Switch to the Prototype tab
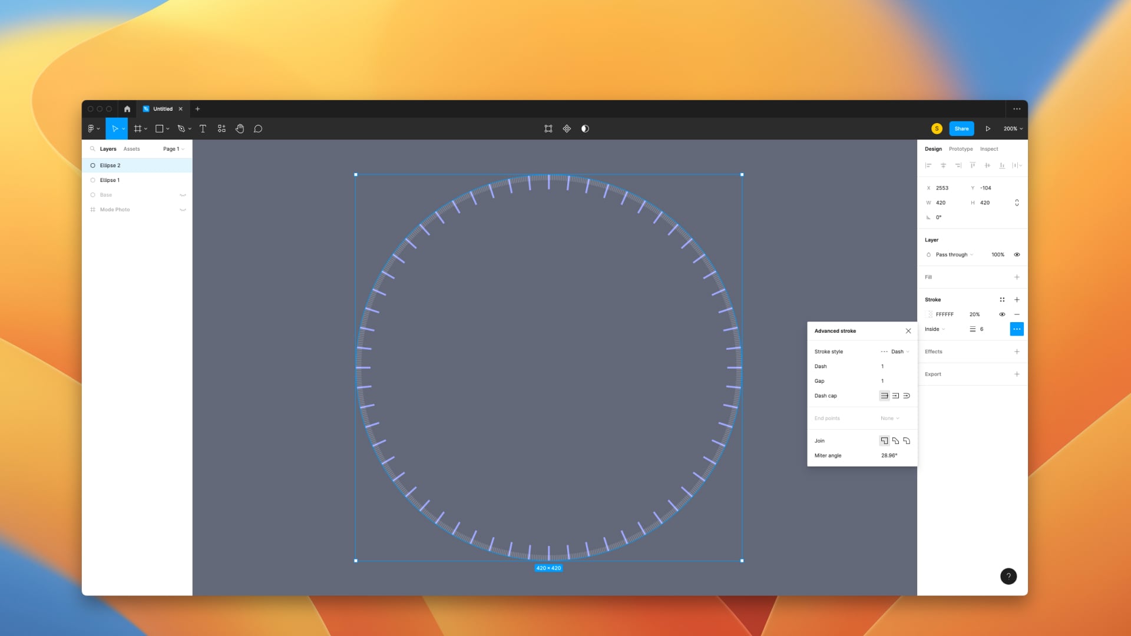 coord(960,148)
